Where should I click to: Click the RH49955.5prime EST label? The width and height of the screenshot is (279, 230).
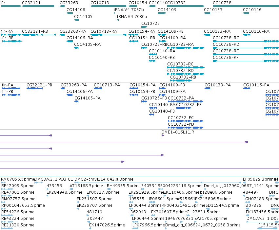click(124, 186)
